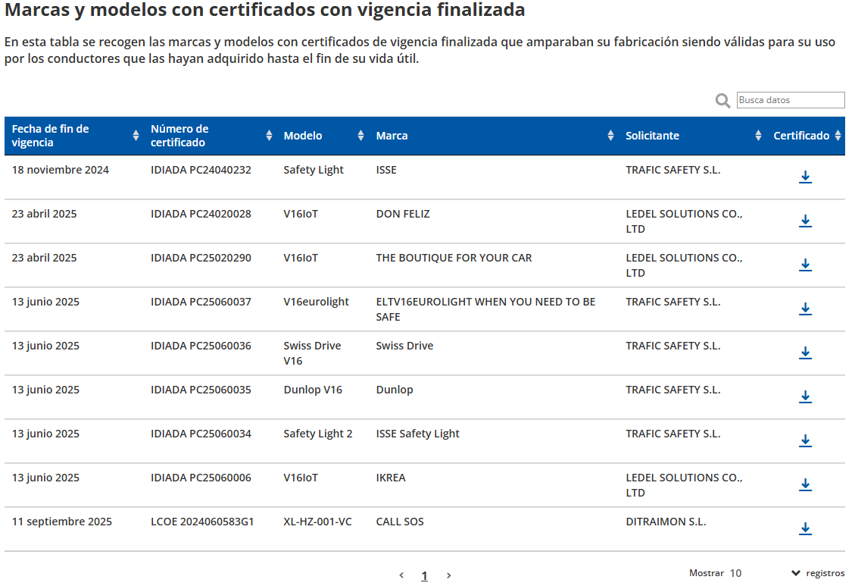
Task: Download the CALL SOS certificate
Action: (805, 528)
